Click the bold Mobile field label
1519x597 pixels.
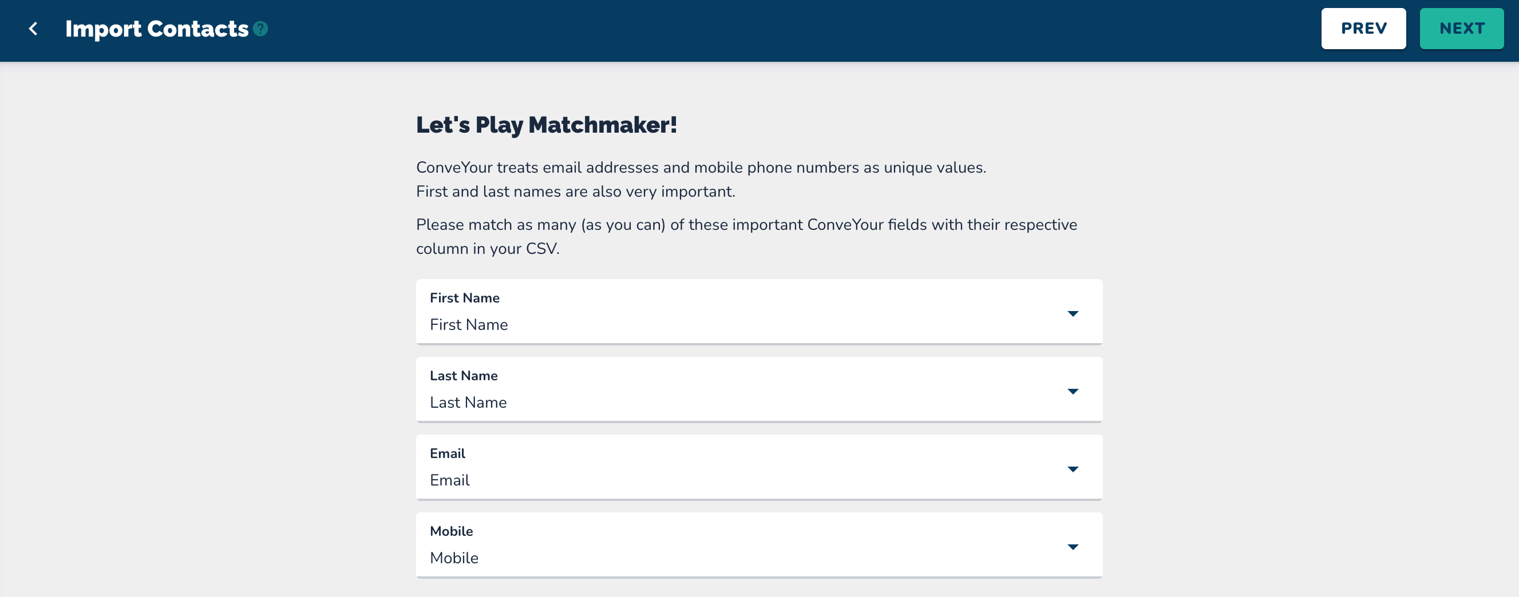[451, 532]
